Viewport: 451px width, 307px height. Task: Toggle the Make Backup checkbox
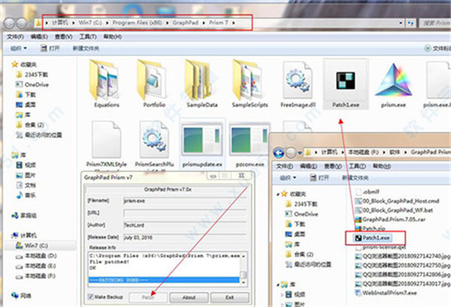(91, 297)
